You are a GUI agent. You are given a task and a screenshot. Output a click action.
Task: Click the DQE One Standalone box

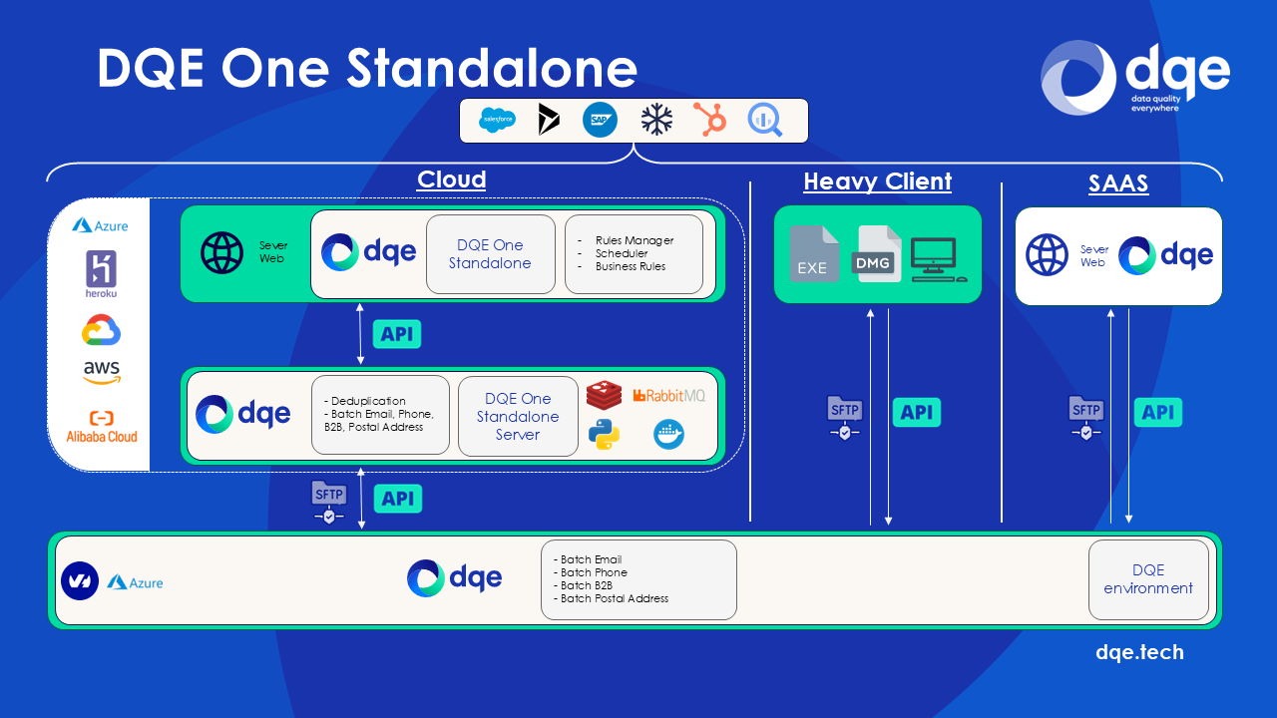(x=490, y=254)
